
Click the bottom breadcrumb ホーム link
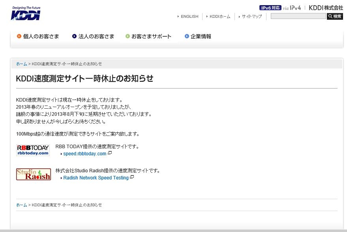[21, 205]
